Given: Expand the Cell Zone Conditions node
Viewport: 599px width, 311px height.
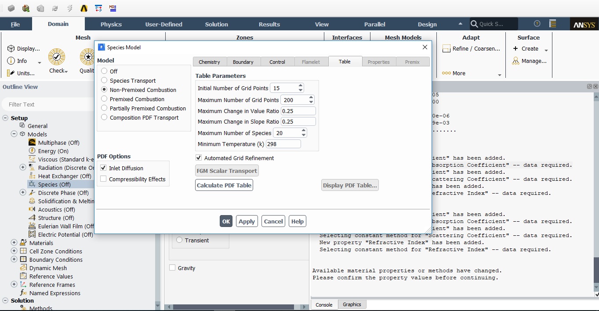Looking at the screenshot, I should (x=14, y=251).
